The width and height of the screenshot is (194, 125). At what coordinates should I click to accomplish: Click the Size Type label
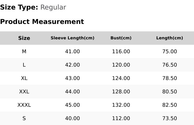point(19,7)
